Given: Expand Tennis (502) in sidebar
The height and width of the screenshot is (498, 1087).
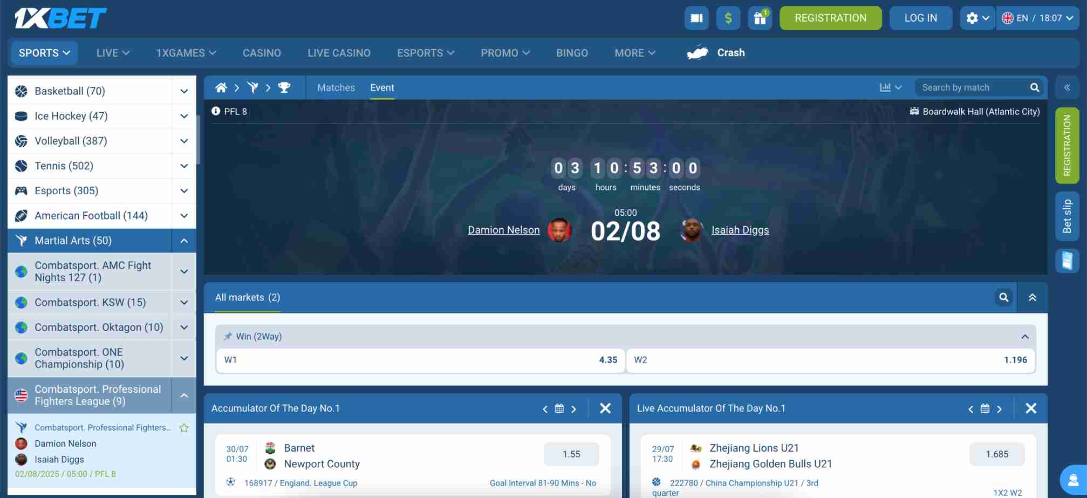Looking at the screenshot, I should 184,166.
